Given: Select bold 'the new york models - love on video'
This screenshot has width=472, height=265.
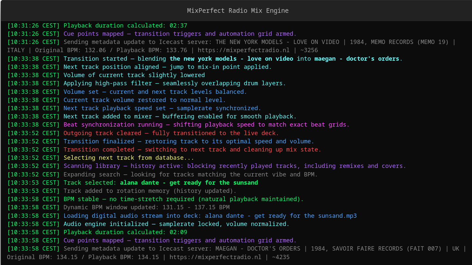Looking at the screenshot, I should pos(232,59).
